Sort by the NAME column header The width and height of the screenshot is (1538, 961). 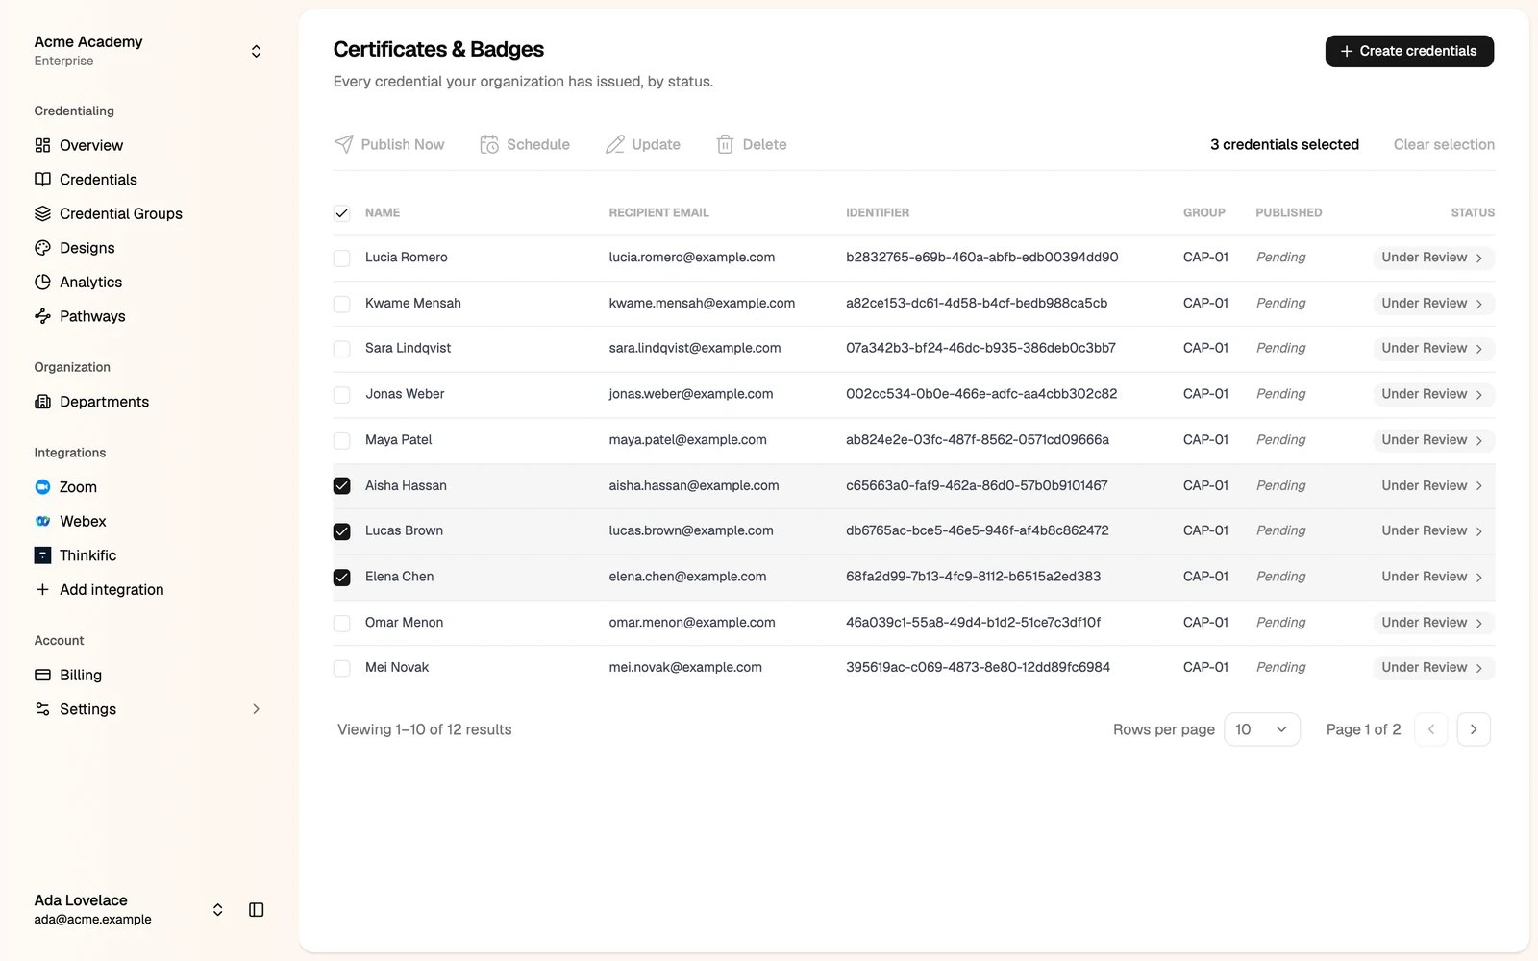(x=383, y=212)
